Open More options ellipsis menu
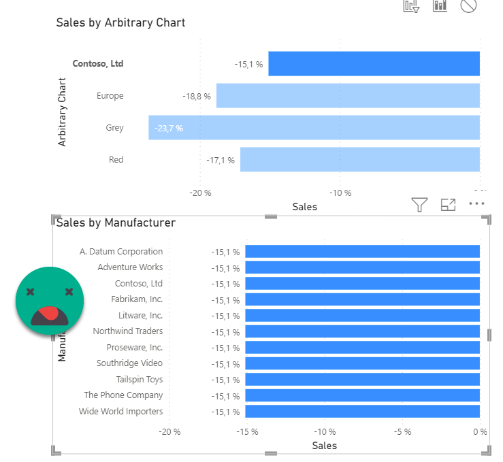The image size is (503, 462). tap(476, 203)
